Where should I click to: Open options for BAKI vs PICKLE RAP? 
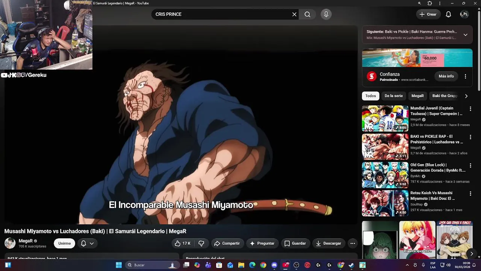point(470,137)
